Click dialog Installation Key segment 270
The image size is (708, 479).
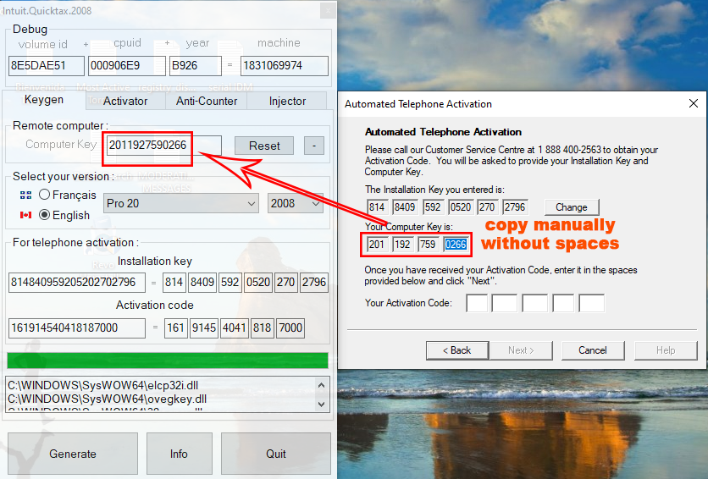[488, 207]
